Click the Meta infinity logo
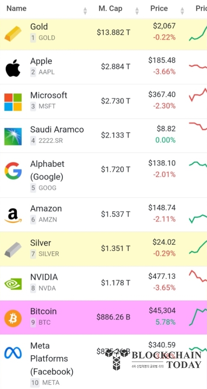The height and width of the screenshot is (389, 207). point(13,353)
